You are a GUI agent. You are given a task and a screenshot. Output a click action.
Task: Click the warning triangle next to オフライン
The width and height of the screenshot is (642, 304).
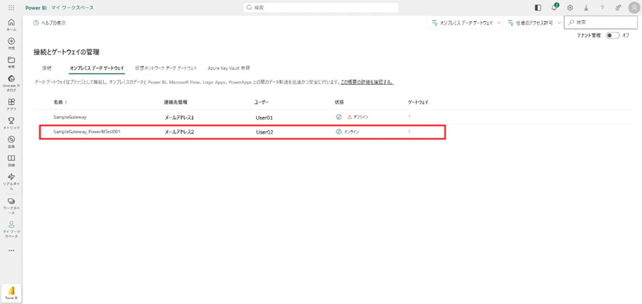click(x=349, y=117)
